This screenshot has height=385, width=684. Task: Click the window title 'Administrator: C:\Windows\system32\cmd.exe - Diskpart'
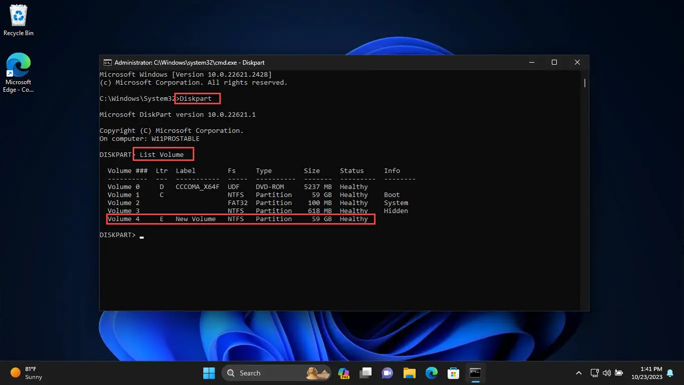189,63
